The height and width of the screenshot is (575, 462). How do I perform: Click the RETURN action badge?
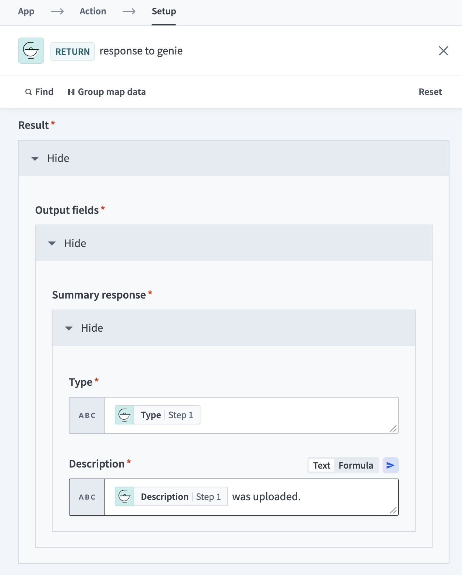72,52
